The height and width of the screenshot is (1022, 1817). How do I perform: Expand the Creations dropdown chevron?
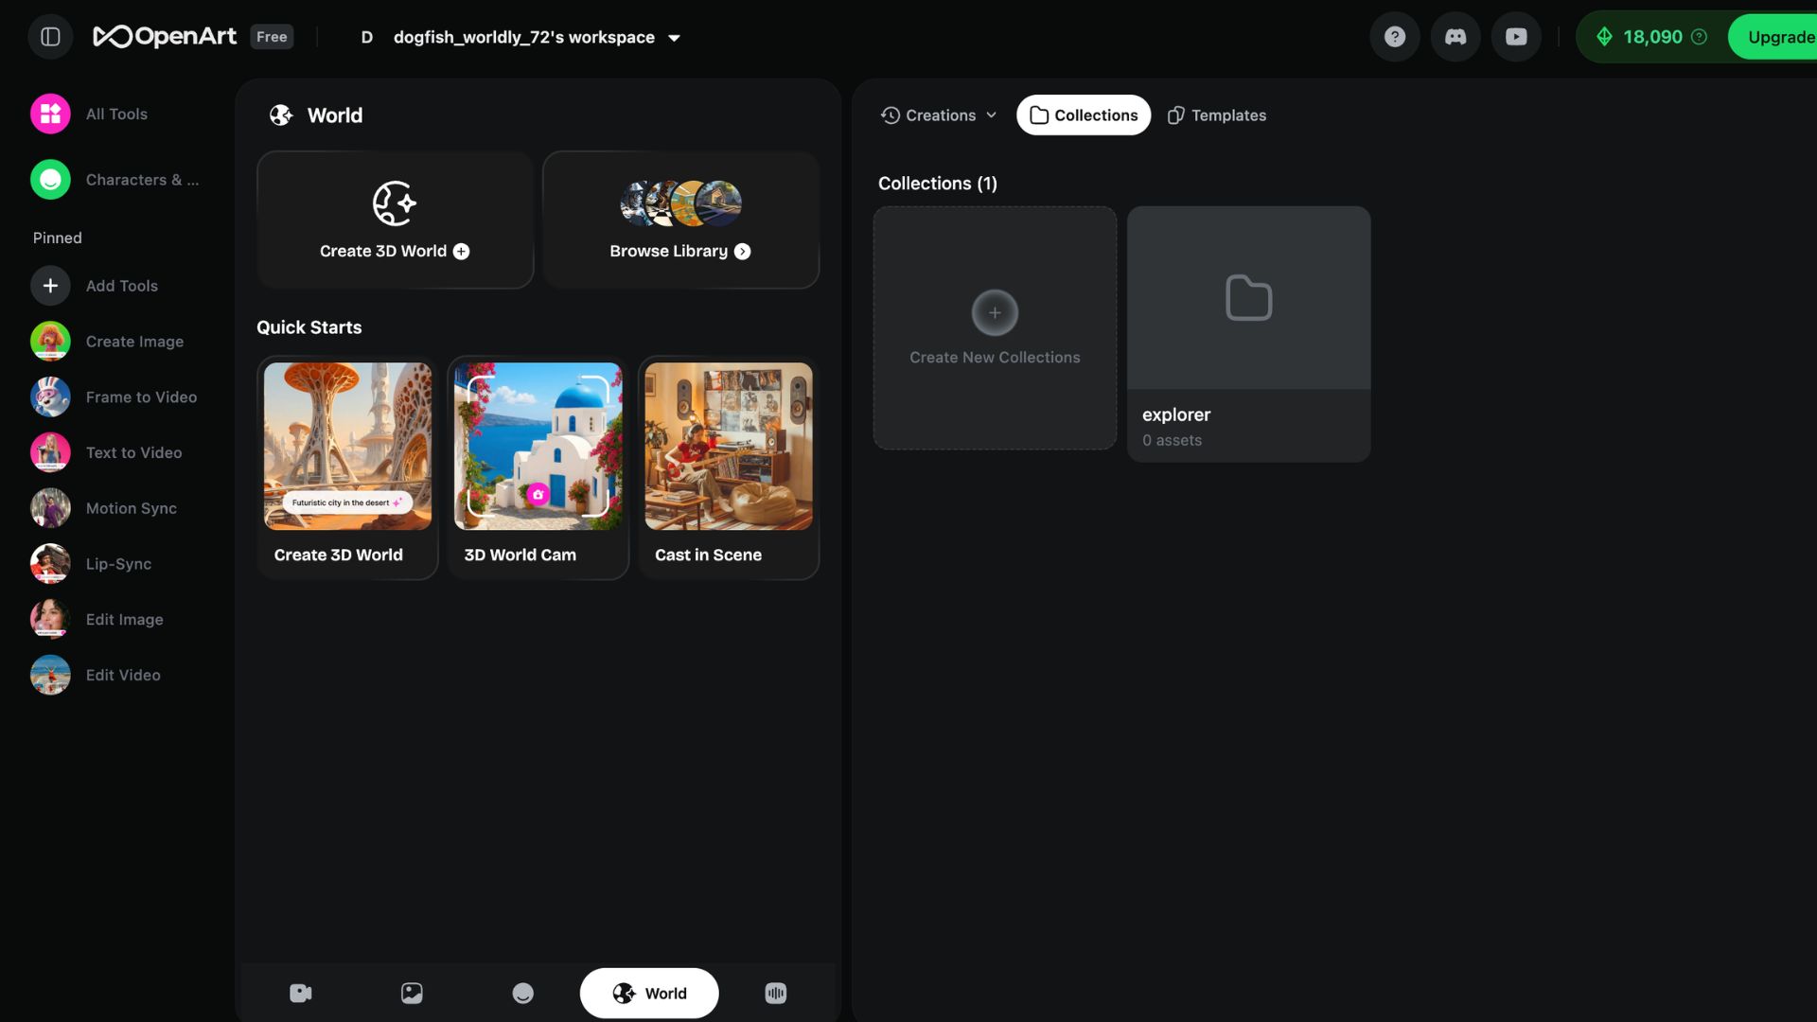click(x=991, y=115)
